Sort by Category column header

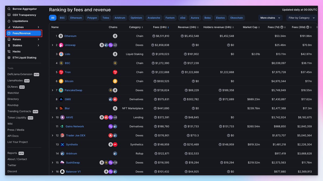[136, 27]
